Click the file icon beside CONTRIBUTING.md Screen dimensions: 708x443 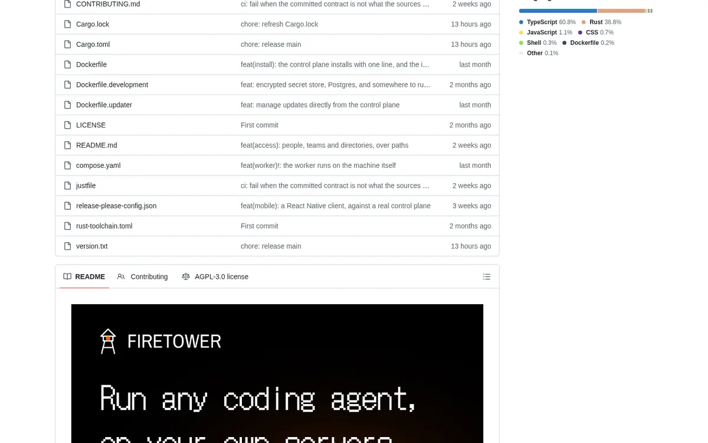[x=68, y=4]
